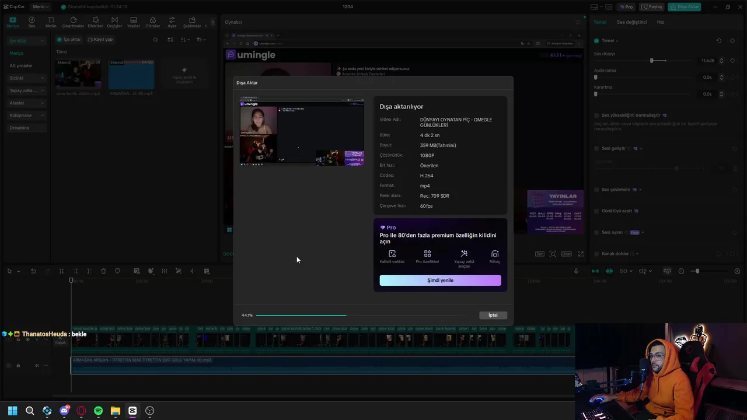Click the Karartma fade-out slider handle
The width and height of the screenshot is (747, 420).
click(x=596, y=94)
